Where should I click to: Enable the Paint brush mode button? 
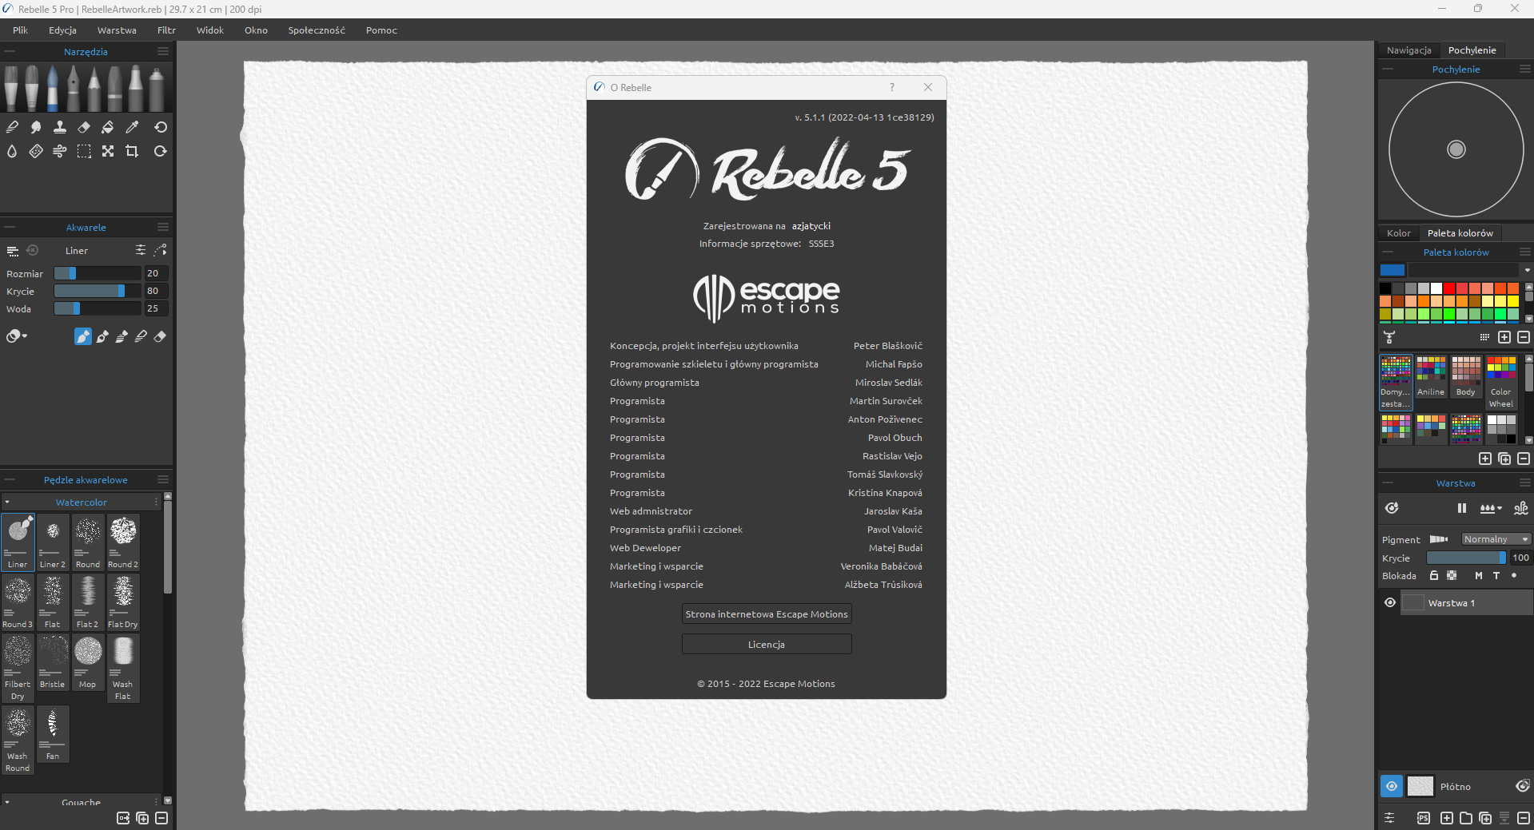(83, 336)
